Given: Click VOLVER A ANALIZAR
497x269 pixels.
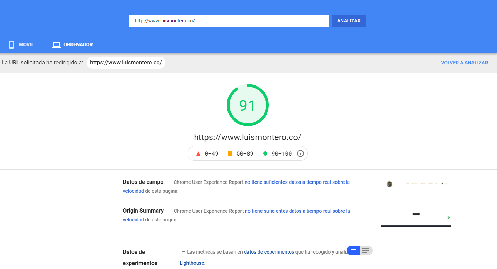Looking at the screenshot, I should point(464,63).
